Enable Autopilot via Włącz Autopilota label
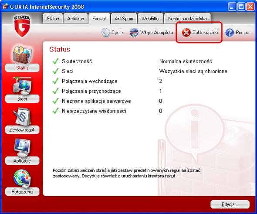The image size is (257, 214). [x=156, y=32]
